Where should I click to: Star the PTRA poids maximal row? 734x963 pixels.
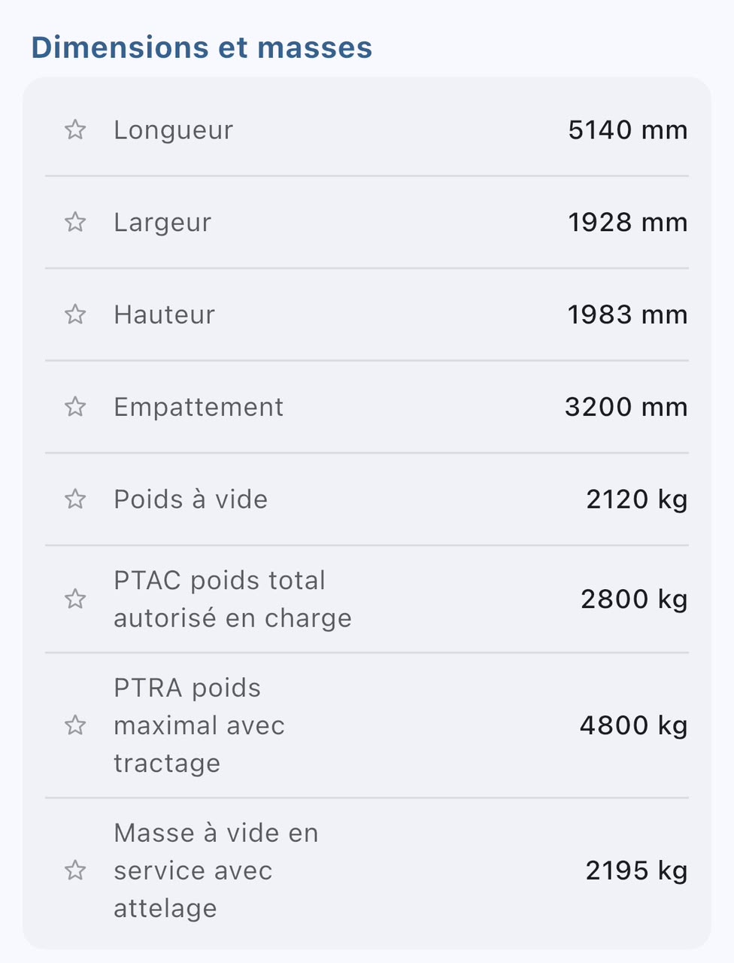point(75,725)
